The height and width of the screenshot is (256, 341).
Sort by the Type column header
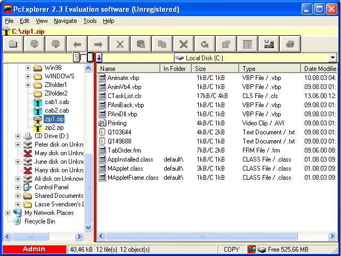270,69
